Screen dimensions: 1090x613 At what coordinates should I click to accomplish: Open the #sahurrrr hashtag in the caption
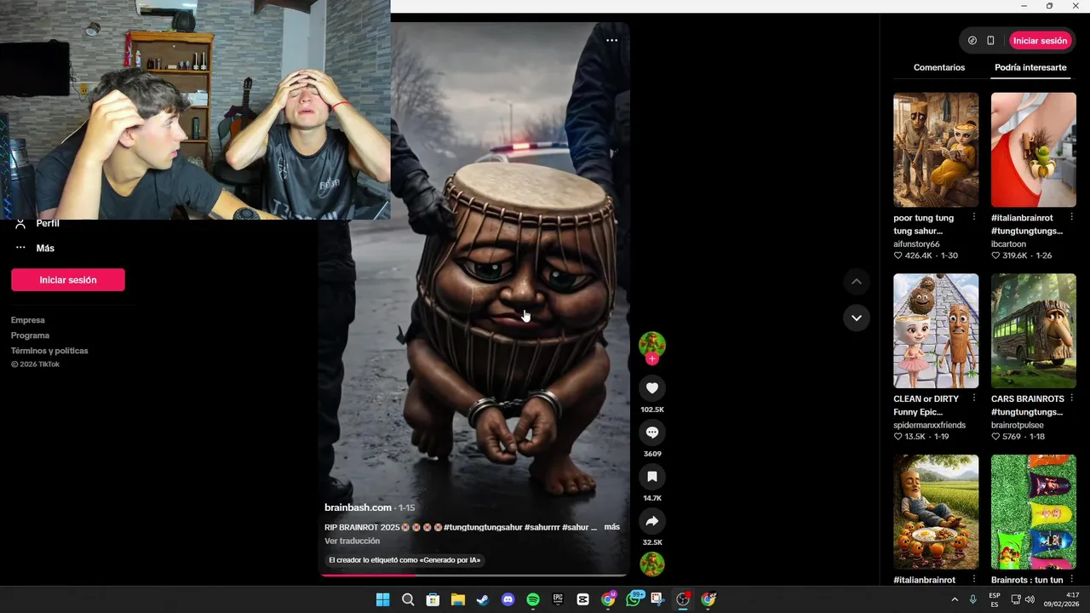(x=542, y=527)
